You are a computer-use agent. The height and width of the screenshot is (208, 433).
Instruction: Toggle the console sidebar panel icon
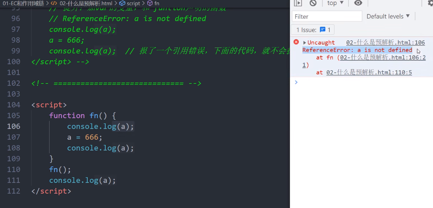(298, 3)
